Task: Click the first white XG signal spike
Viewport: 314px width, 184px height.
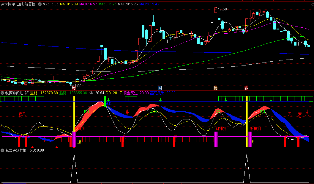Action: [74, 167]
